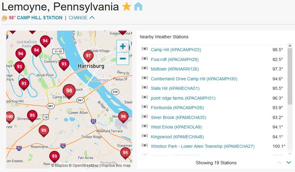Click the gold favorite star icon

pos(127,6)
